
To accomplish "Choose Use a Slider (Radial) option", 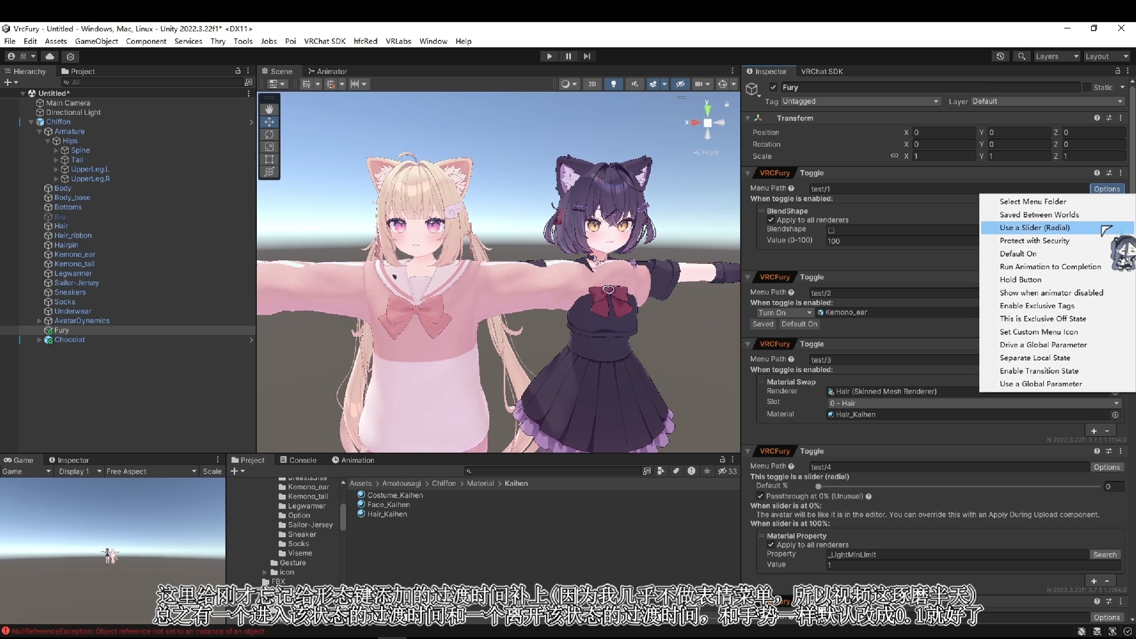I will pyautogui.click(x=1058, y=228).
